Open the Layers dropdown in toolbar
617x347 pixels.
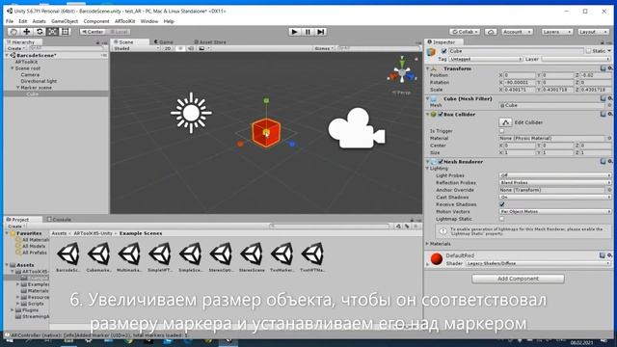[x=556, y=32]
